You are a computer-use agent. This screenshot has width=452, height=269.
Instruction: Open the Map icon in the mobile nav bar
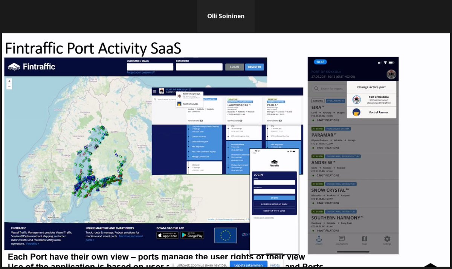coord(364,238)
